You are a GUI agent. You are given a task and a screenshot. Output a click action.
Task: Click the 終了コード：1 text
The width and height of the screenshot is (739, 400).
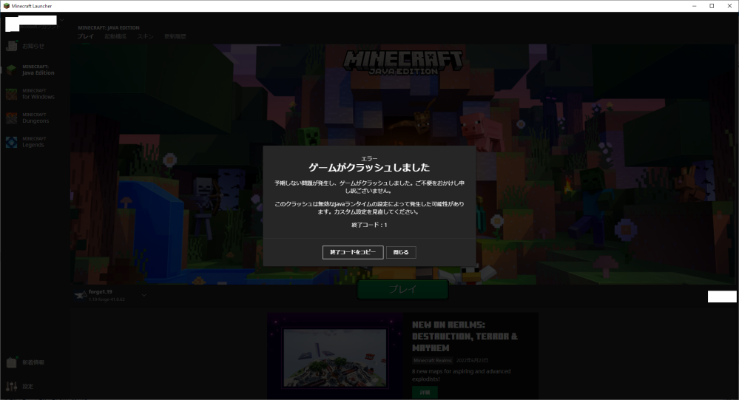pos(369,226)
